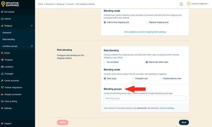The image size is (212, 127).
Task: Go to Products in sidebar
Action: pos(9,60)
